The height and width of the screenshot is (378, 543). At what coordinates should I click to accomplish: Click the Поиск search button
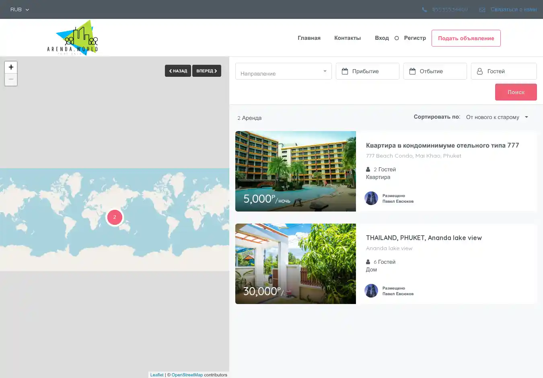coord(516,92)
